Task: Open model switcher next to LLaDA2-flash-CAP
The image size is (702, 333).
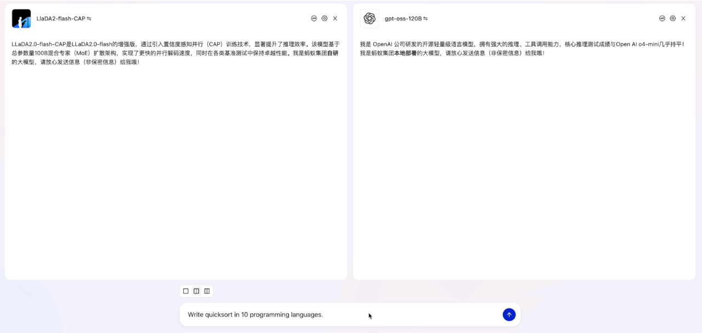Action: tap(89, 19)
